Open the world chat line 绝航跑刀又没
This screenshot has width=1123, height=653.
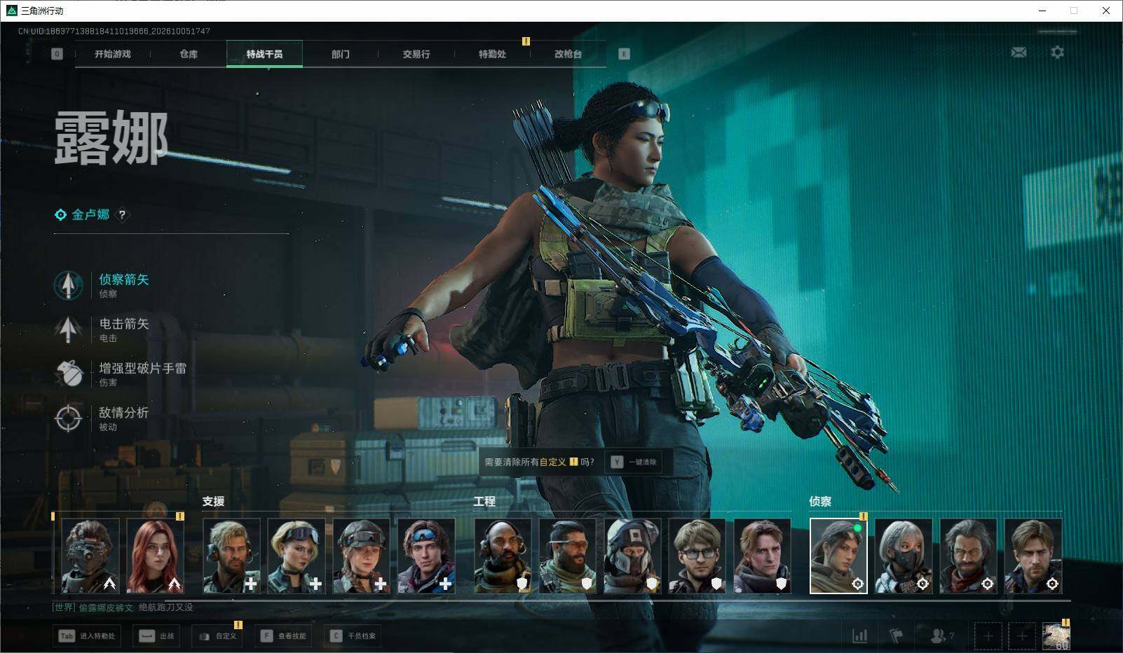pos(165,607)
